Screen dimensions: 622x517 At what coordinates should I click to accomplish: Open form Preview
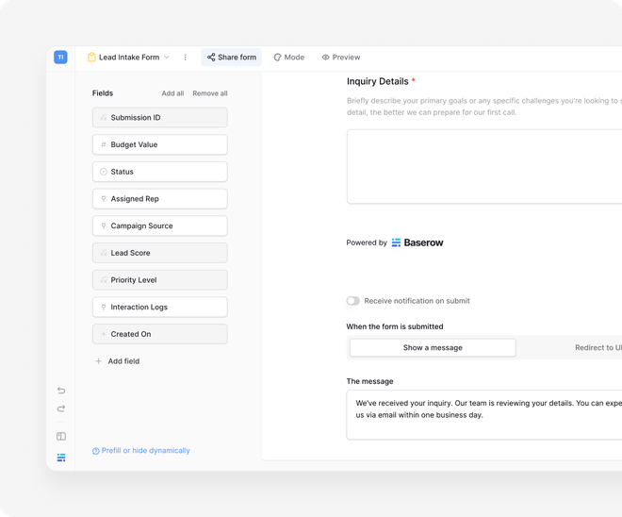pyautogui.click(x=340, y=58)
